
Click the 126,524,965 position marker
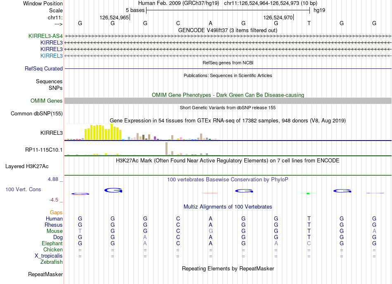(114, 17)
